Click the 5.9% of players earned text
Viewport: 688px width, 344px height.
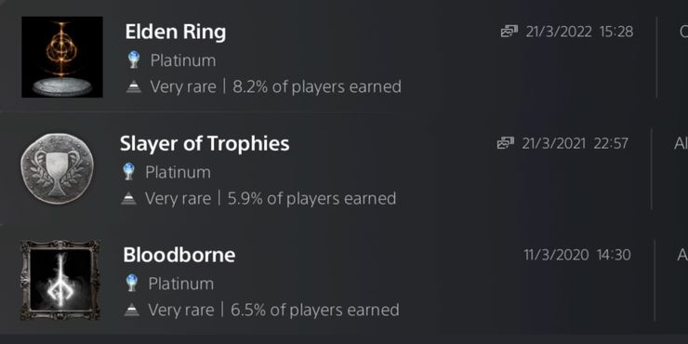point(311,199)
